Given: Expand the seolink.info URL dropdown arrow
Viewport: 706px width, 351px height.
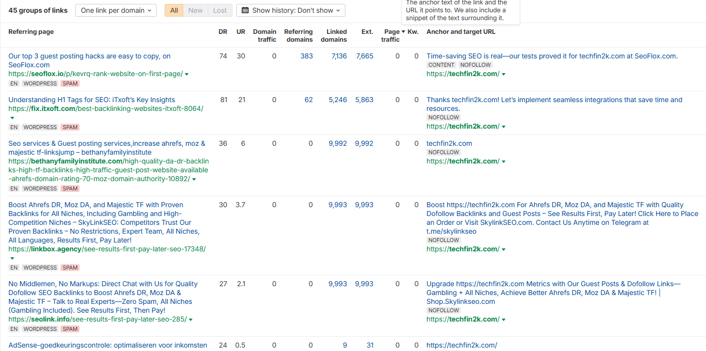Looking at the screenshot, I should click(191, 320).
